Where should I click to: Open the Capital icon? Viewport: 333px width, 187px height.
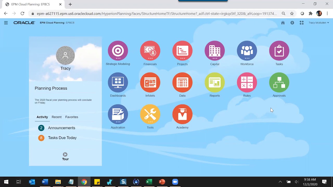[x=215, y=51]
